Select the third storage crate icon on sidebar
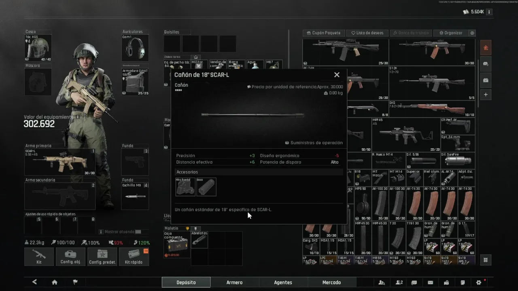 (x=486, y=80)
